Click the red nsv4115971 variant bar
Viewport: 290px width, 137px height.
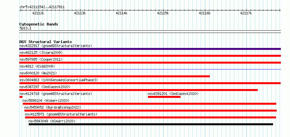click(151, 117)
